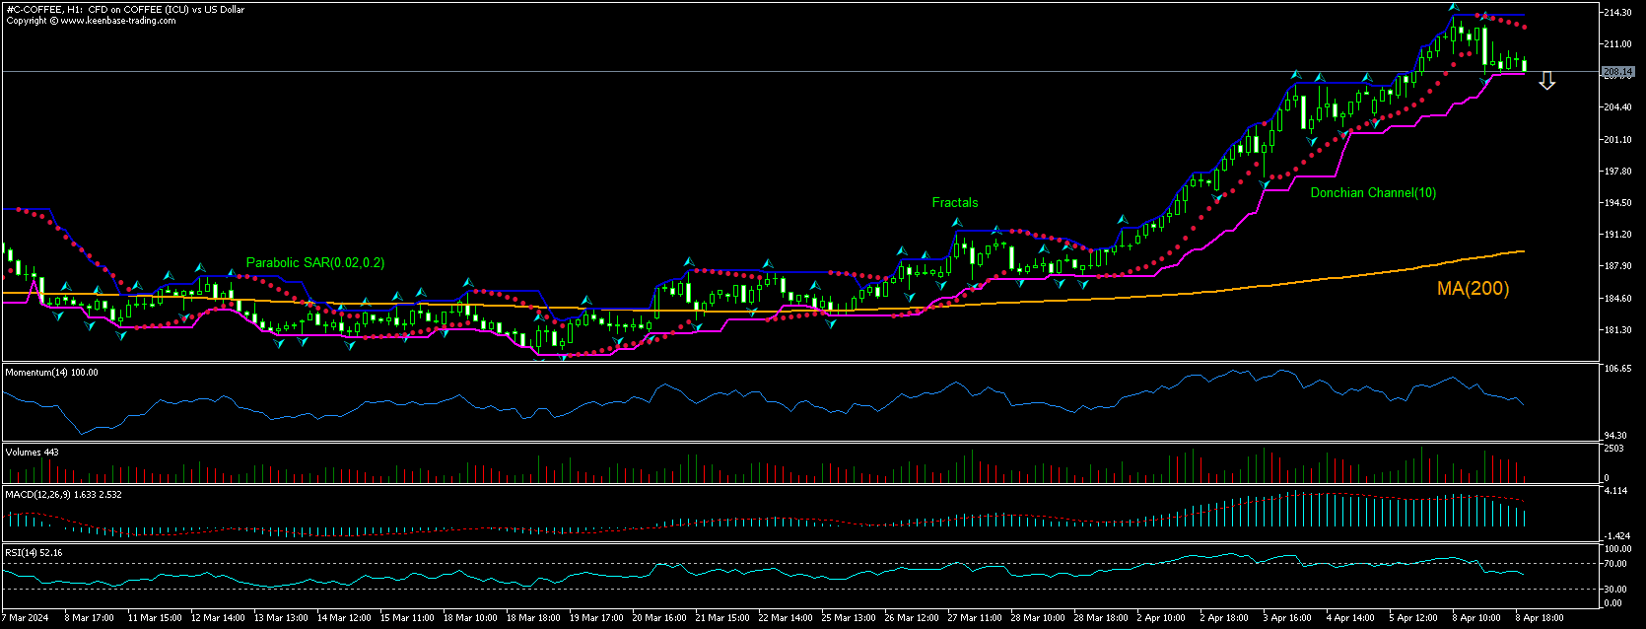Click the 8 Apr 18:00 time label

pyautogui.click(x=1540, y=618)
